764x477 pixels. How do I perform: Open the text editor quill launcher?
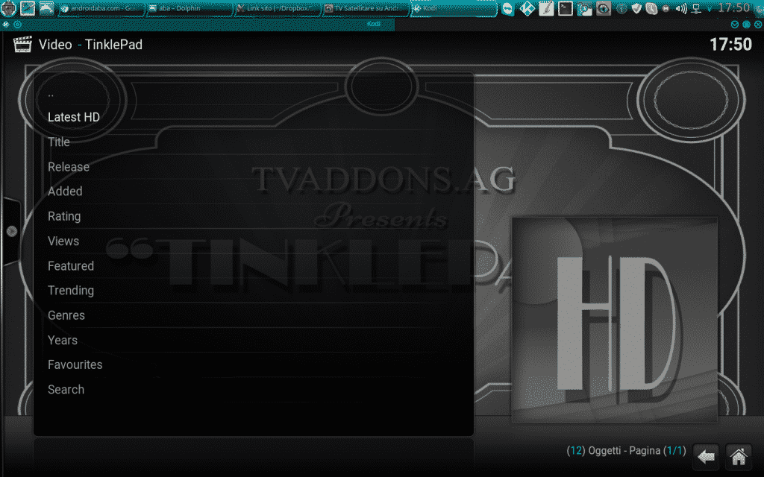pyautogui.click(x=545, y=8)
